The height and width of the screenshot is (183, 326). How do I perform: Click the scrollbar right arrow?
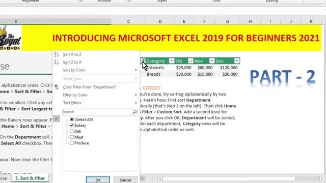point(321,178)
